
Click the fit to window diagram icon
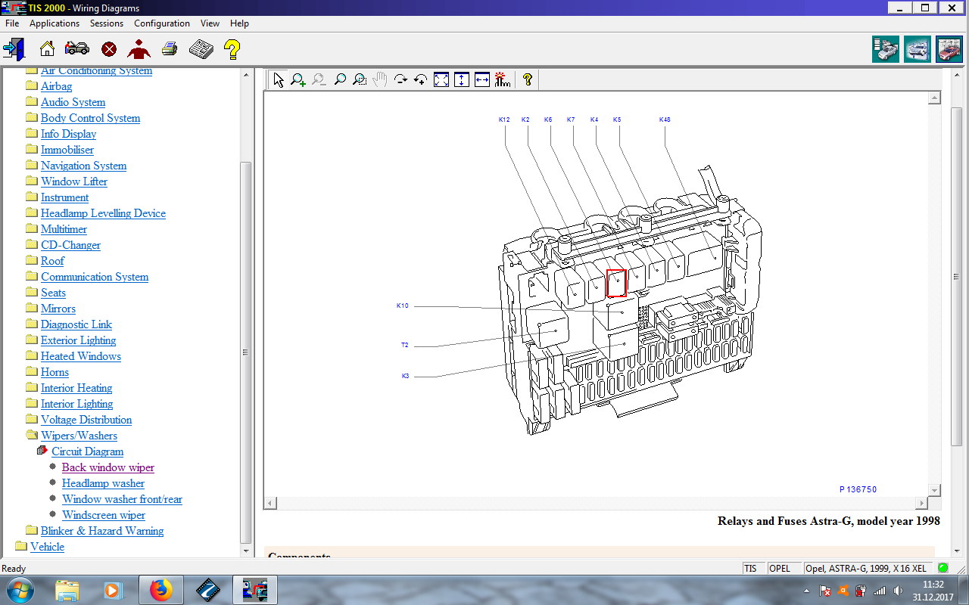[x=441, y=79]
